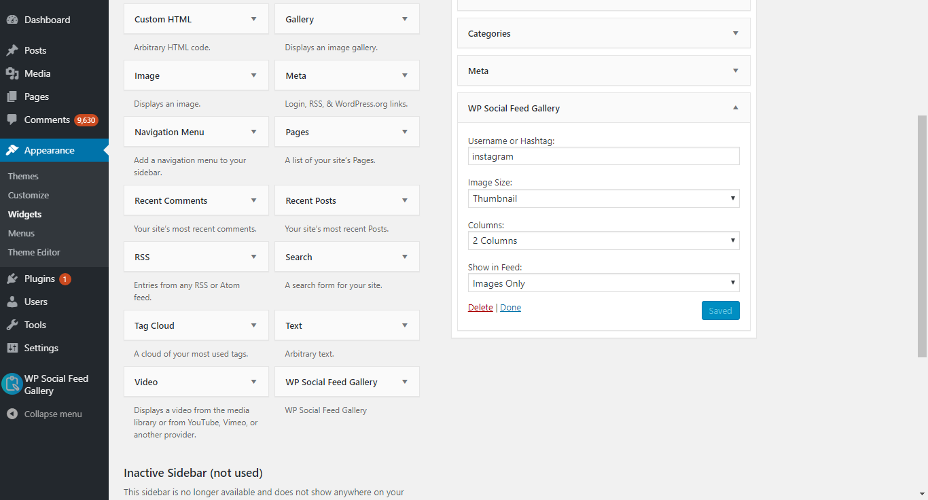Click the Pages icon in sidebar
928x500 pixels.
tap(12, 96)
